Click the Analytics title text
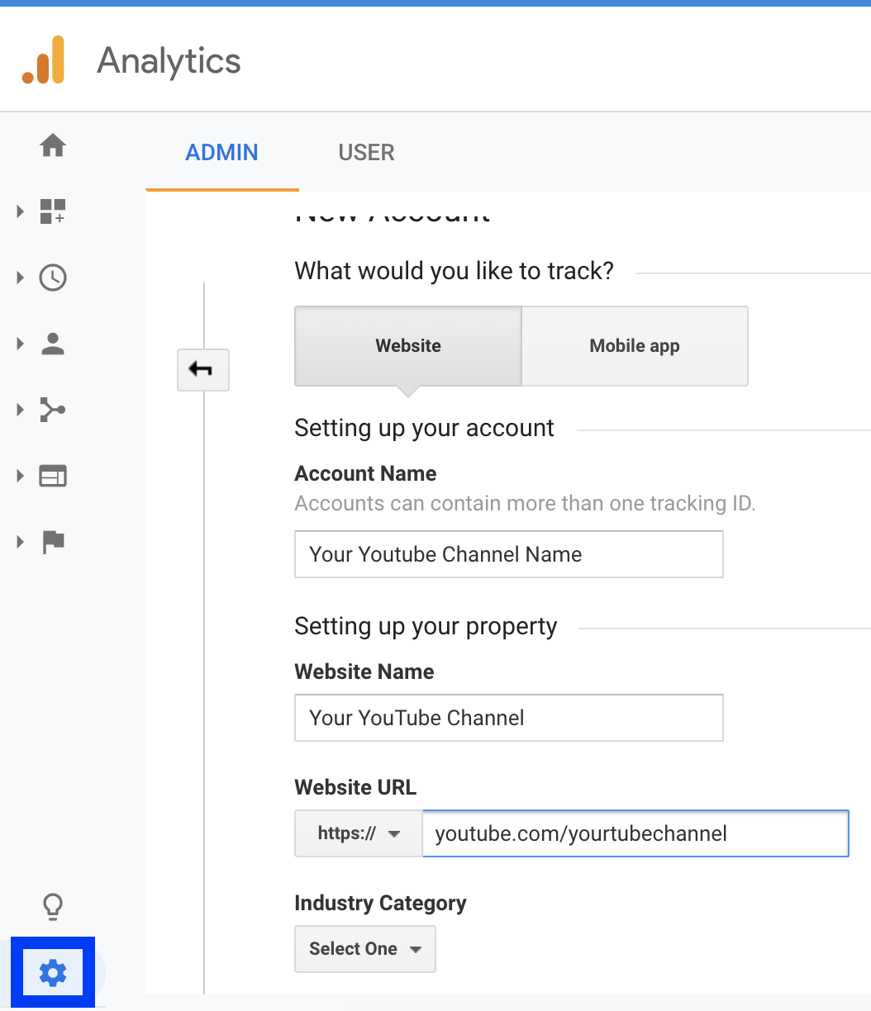This screenshot has height=1011, width=871. (169, 61)
